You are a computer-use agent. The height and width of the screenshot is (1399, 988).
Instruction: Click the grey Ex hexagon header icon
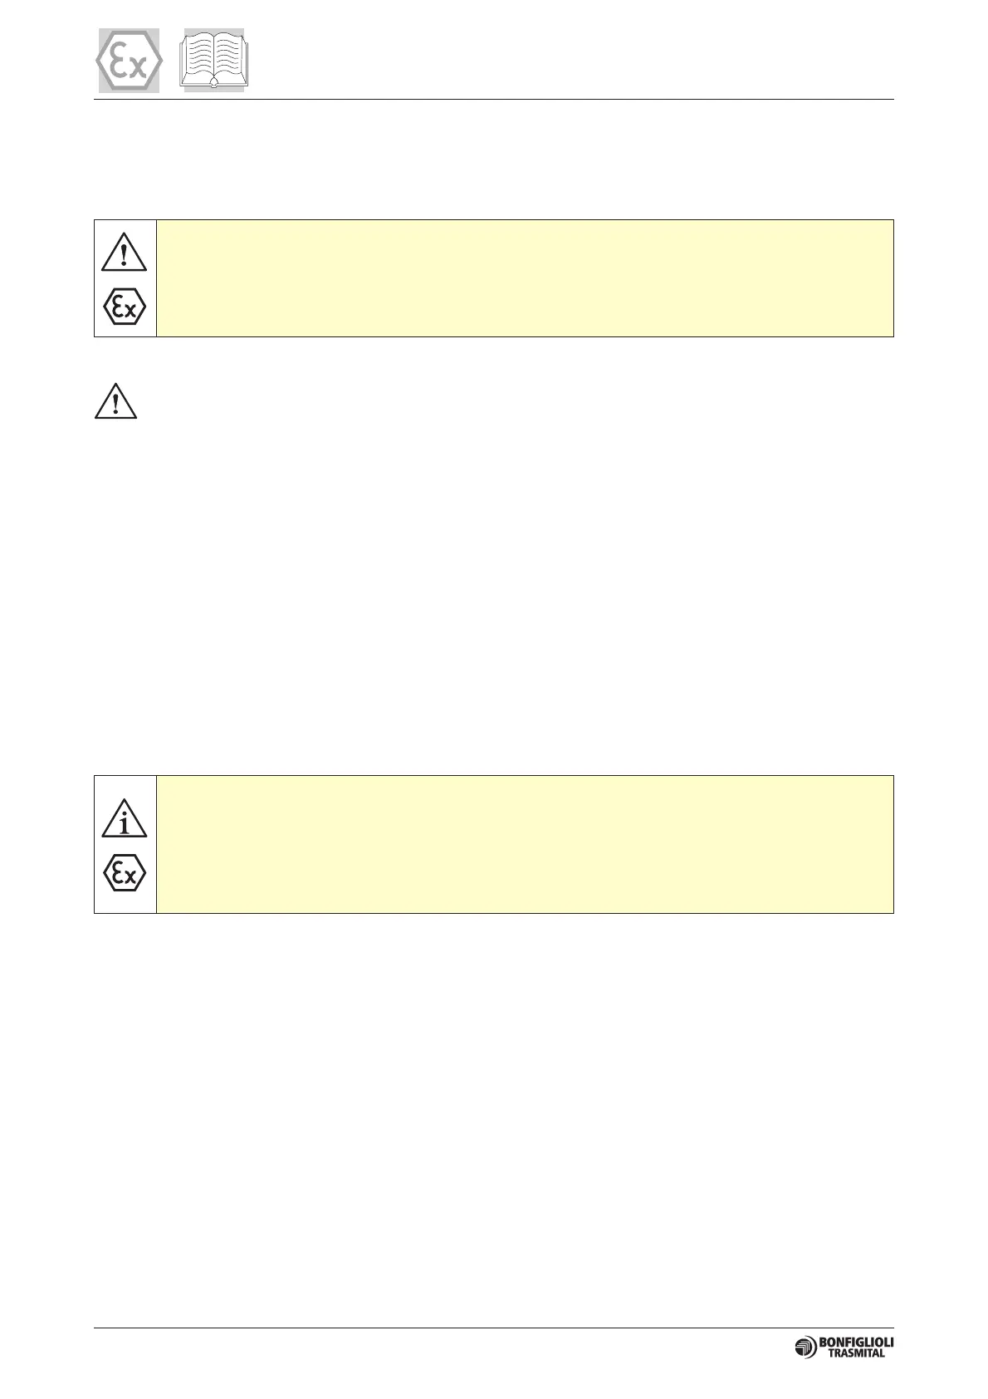[129, 61]
